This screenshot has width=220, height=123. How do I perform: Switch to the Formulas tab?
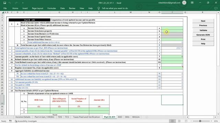[52, 8]
